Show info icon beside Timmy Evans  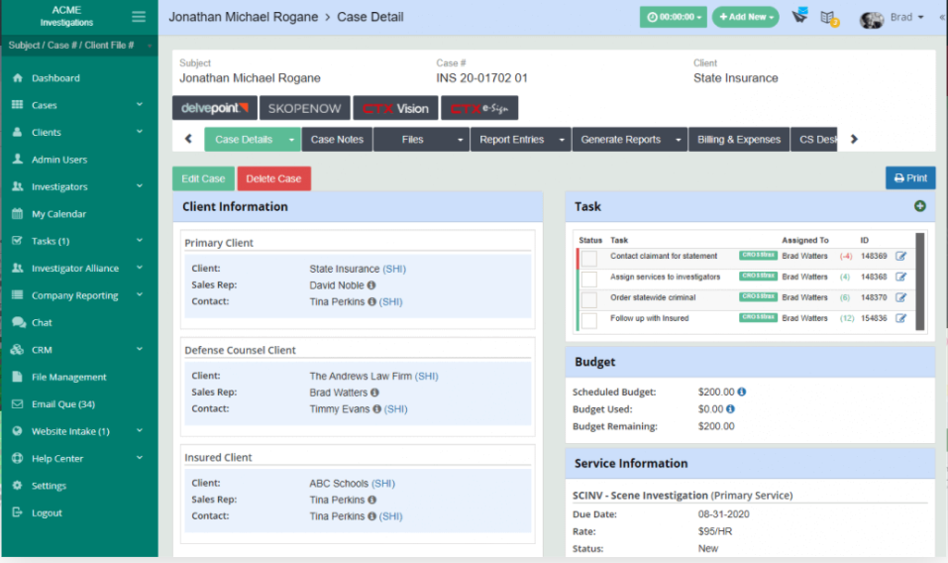tap(377, 408)
